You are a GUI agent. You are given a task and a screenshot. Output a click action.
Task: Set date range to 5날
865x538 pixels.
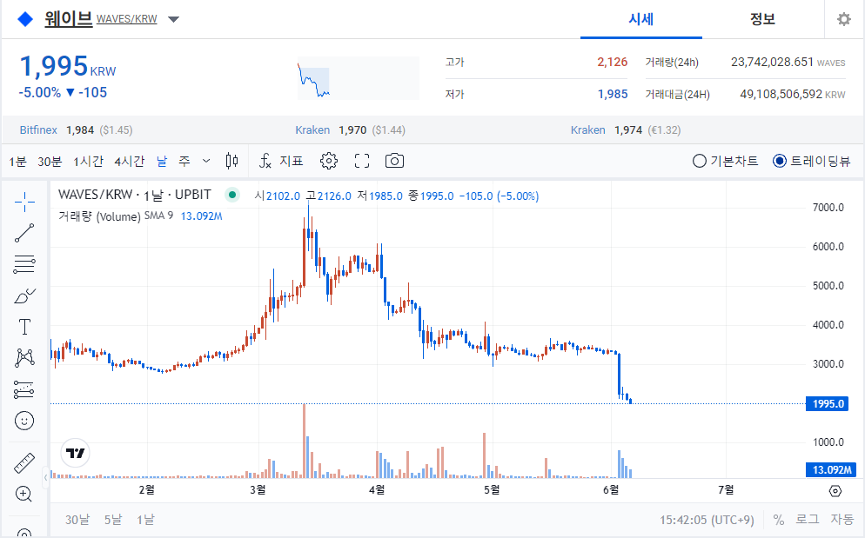point(112,520)
